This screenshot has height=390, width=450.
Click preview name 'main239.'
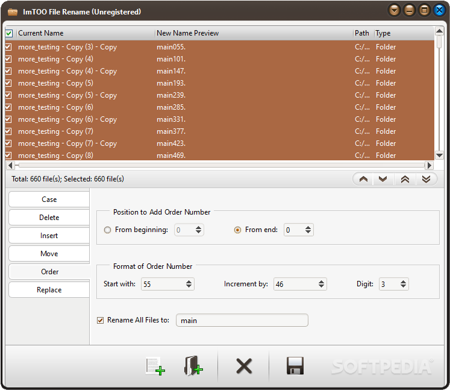171,95
